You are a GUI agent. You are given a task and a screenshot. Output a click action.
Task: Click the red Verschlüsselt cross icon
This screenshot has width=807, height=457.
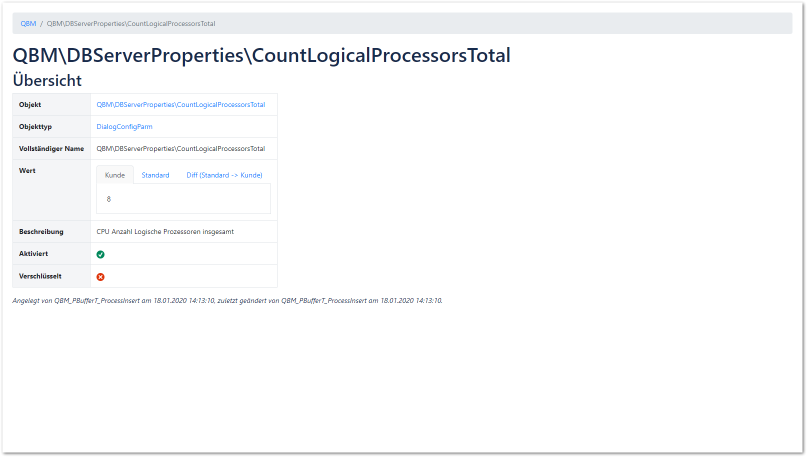click(x=100, y=277)
